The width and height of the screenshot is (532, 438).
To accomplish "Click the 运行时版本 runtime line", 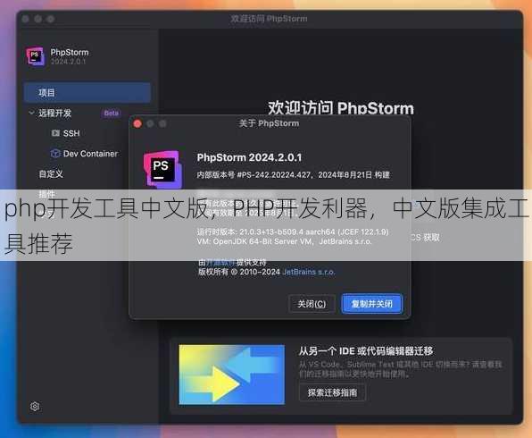I will coord(293,232).
